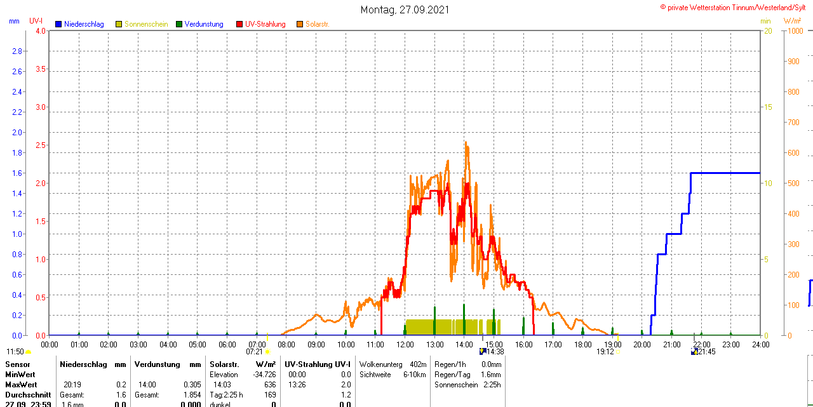
Task: Open the private Wetterstation Tinnum/Westerland/Sylt link
Action: 736,7
